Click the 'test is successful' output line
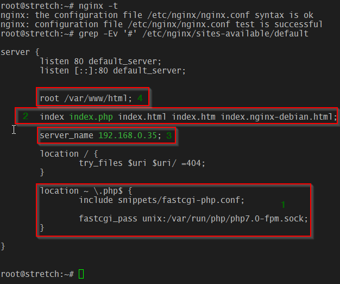This screenshot has height=284, width=340. click(x=161, y=24)
